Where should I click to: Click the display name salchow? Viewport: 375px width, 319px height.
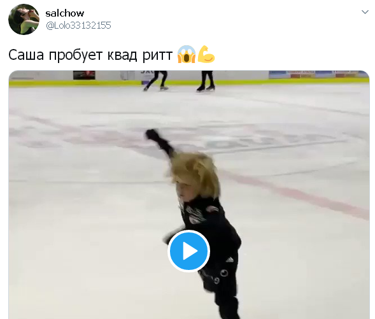point(65,13)
